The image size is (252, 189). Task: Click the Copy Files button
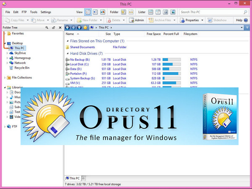(15, 20)
